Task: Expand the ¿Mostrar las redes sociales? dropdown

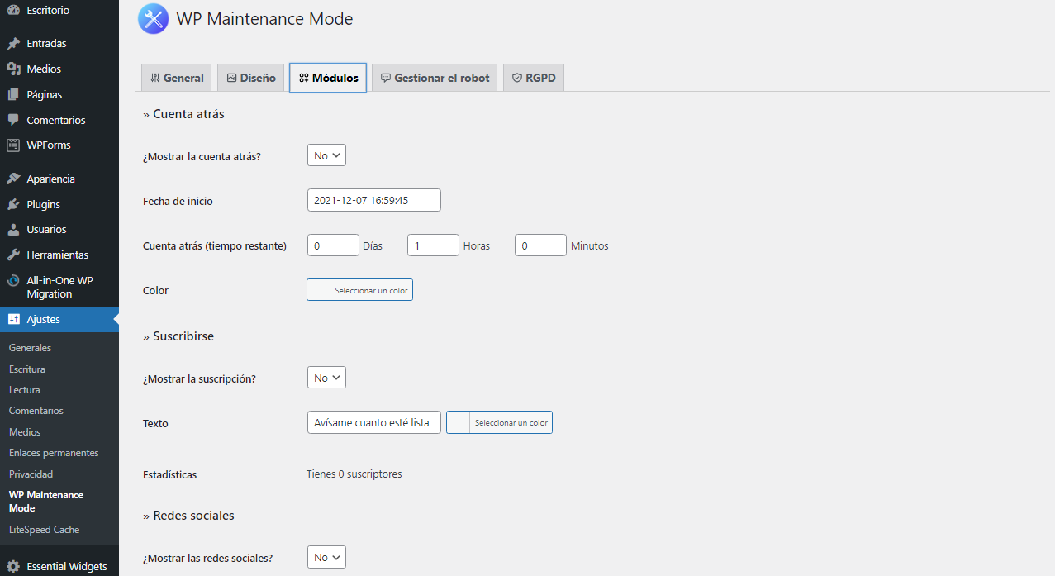Action: [326, 557]
